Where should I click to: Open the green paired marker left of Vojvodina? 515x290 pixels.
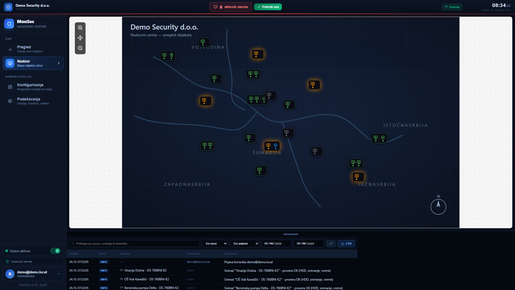[x=168, y=55]
